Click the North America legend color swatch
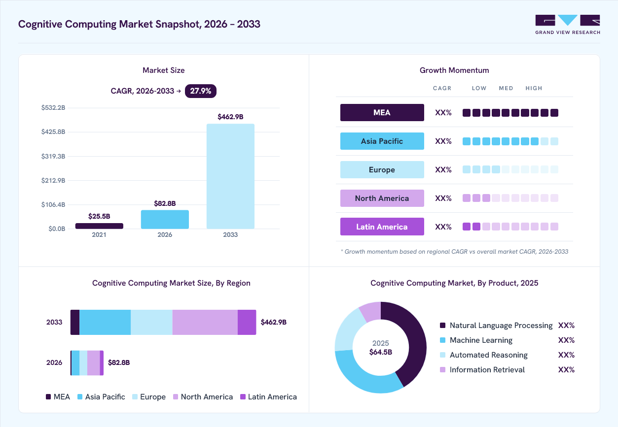 click(176, 396)
